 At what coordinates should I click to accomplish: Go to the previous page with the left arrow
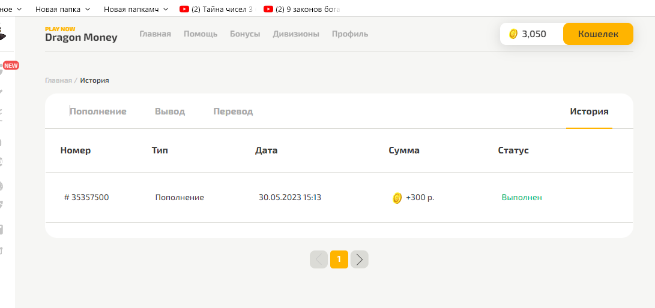tap(319, 259)
